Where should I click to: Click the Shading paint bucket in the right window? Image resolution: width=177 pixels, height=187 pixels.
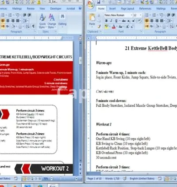157,26
